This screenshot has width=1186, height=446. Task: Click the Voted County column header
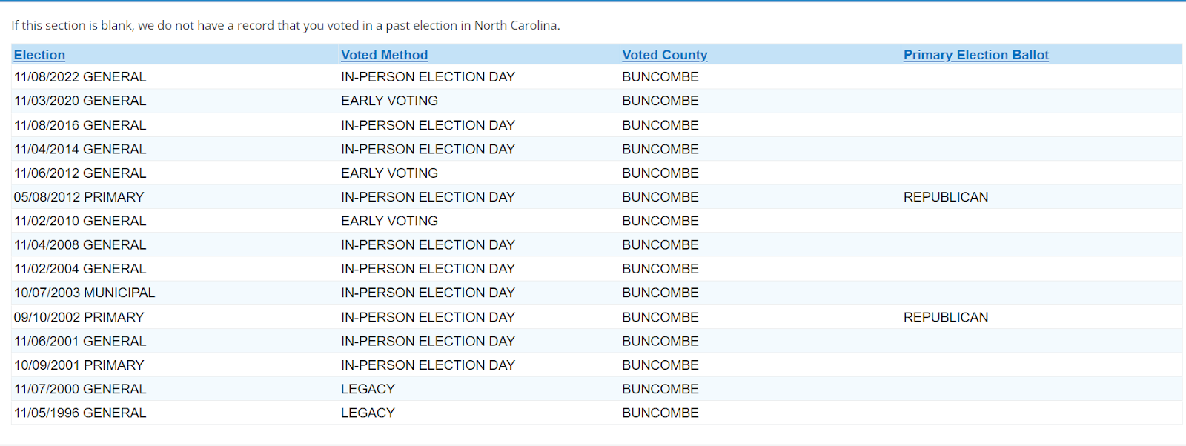click(664, 55)
